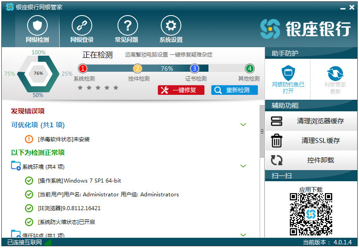This screenshot has width=359, height=248.
Task: Open the 网银防钓鱼已打开 shield icon
Action: click(288, 73)
